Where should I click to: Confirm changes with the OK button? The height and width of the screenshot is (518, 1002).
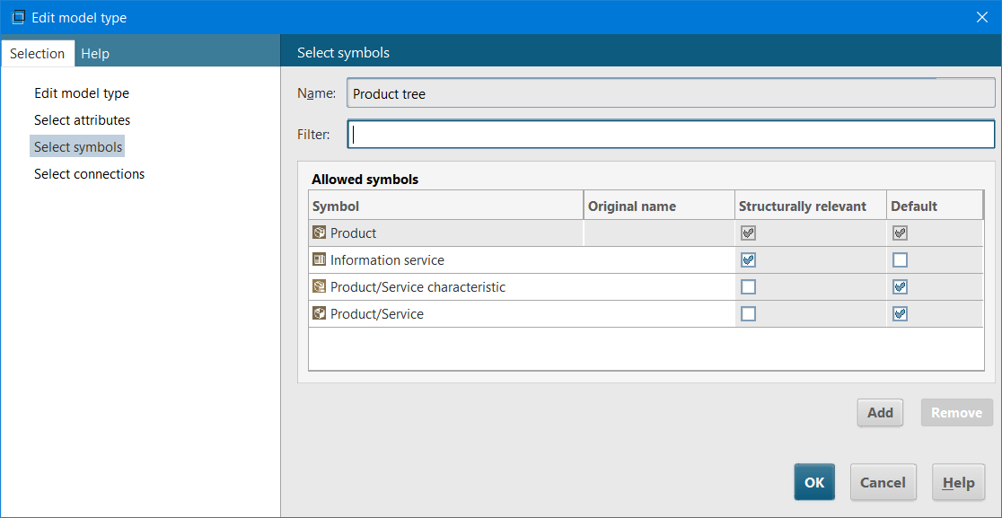(814, 482)
